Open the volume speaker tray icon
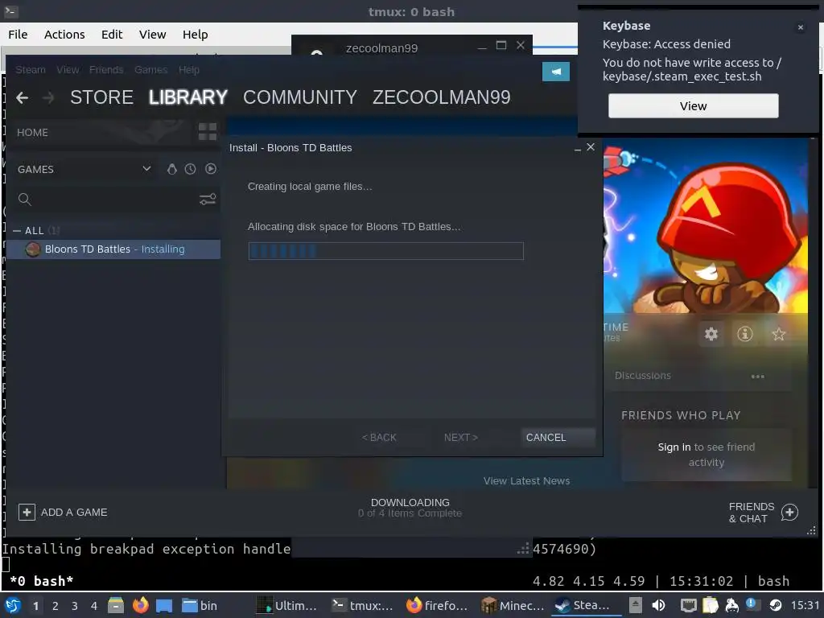Screen dimensions: 824x618 coord(658,605)
